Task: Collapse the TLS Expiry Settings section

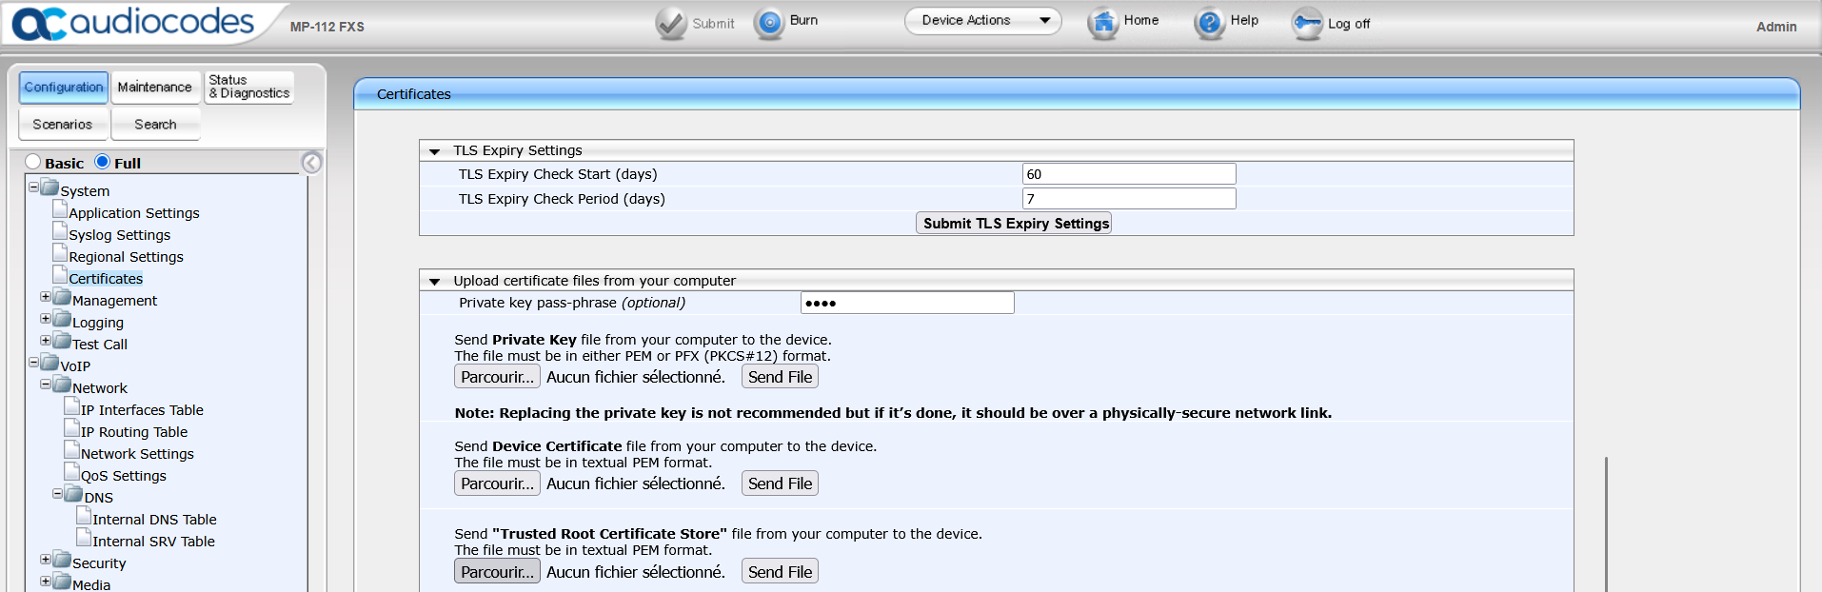Action: (435, 151)
